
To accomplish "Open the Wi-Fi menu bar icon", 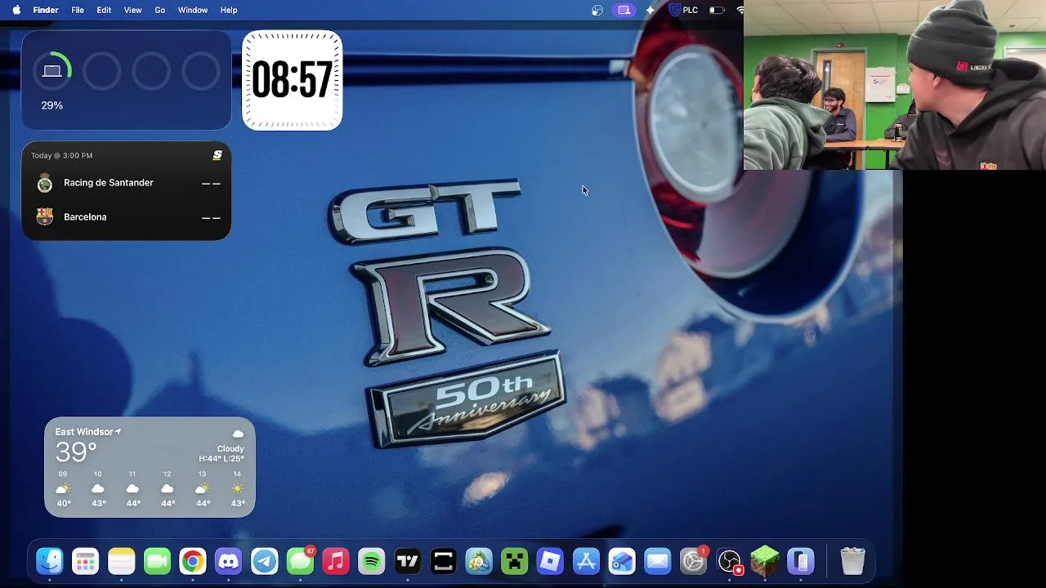I will click(740, 10).
